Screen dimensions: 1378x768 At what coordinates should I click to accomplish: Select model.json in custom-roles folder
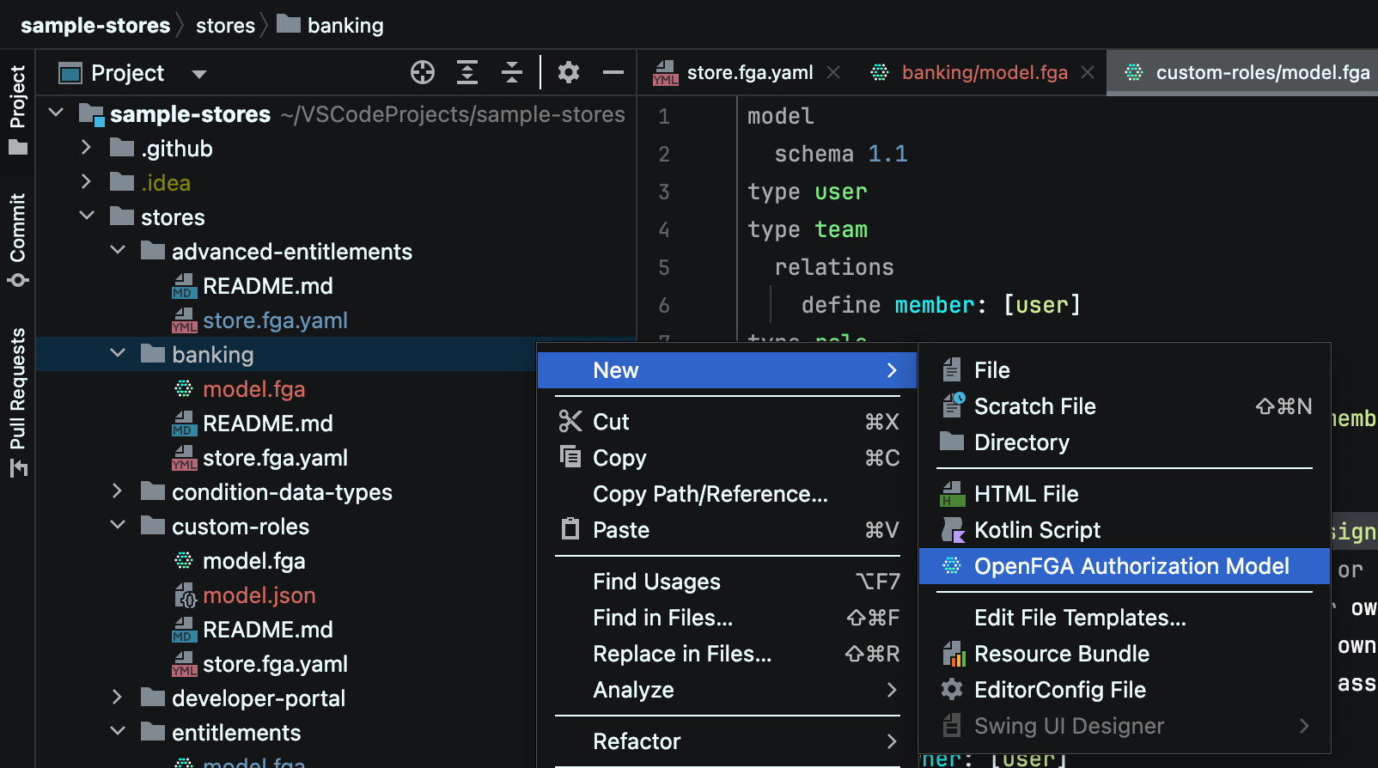[259, 595]
